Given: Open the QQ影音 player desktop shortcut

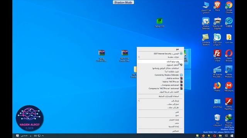Looking at the screenshot, I should (229, 22).
